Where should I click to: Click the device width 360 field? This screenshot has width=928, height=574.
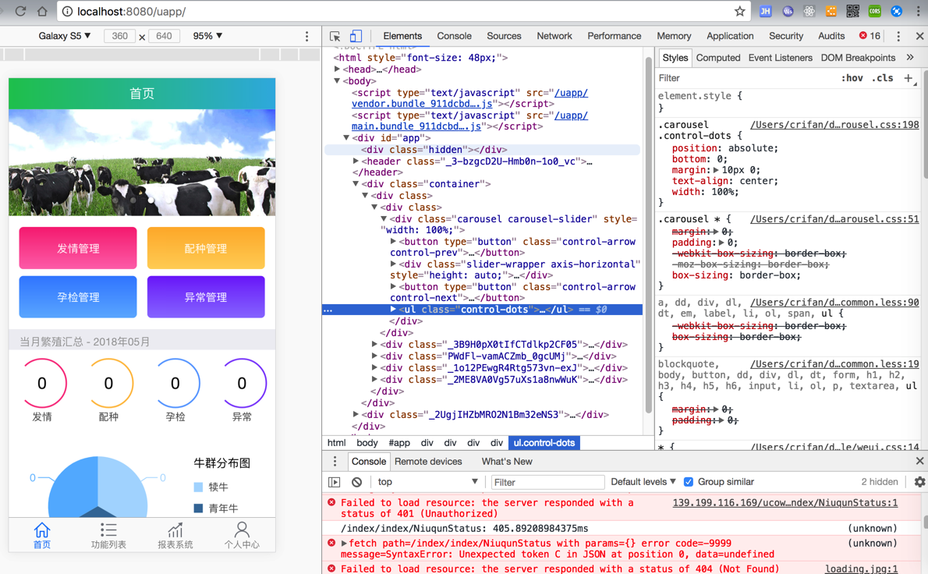point(120,36)
